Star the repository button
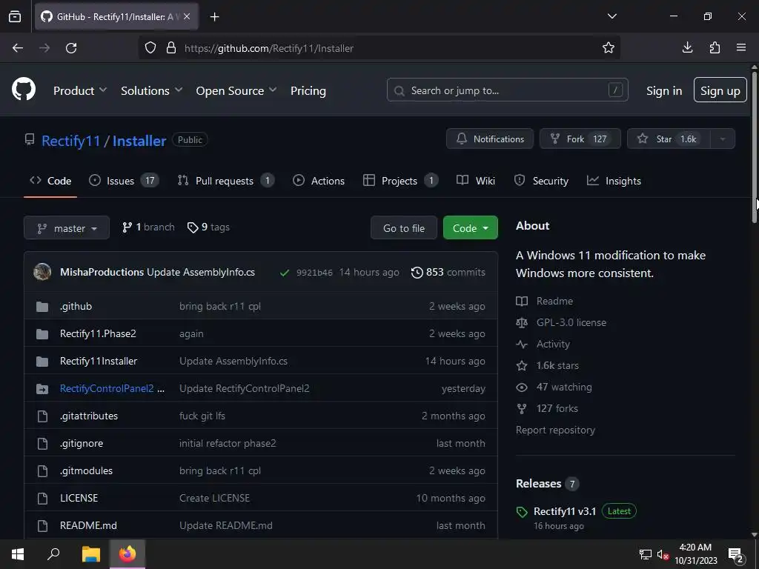The height and width of the screenshot is (569, 759). click(669, 139)
